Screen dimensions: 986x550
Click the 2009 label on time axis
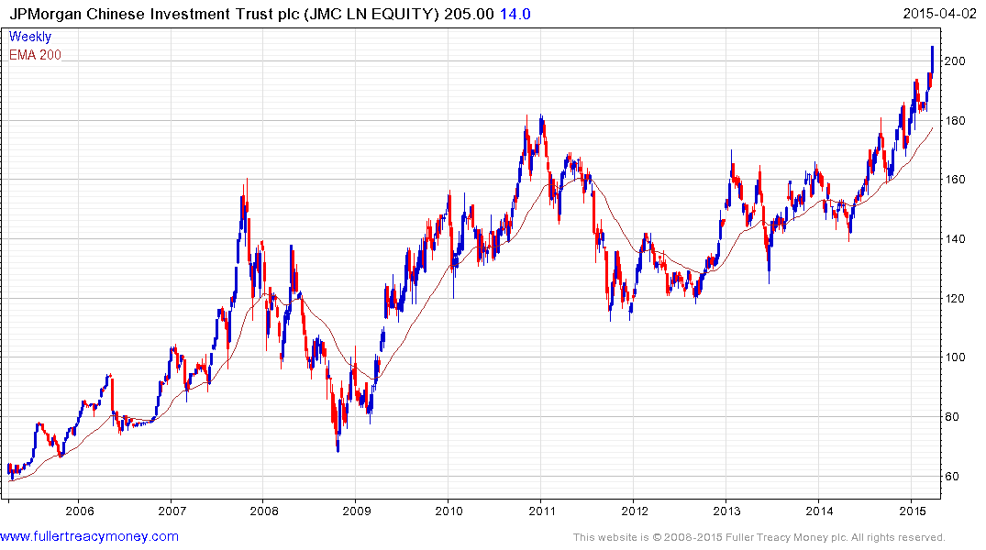point(357,511)
